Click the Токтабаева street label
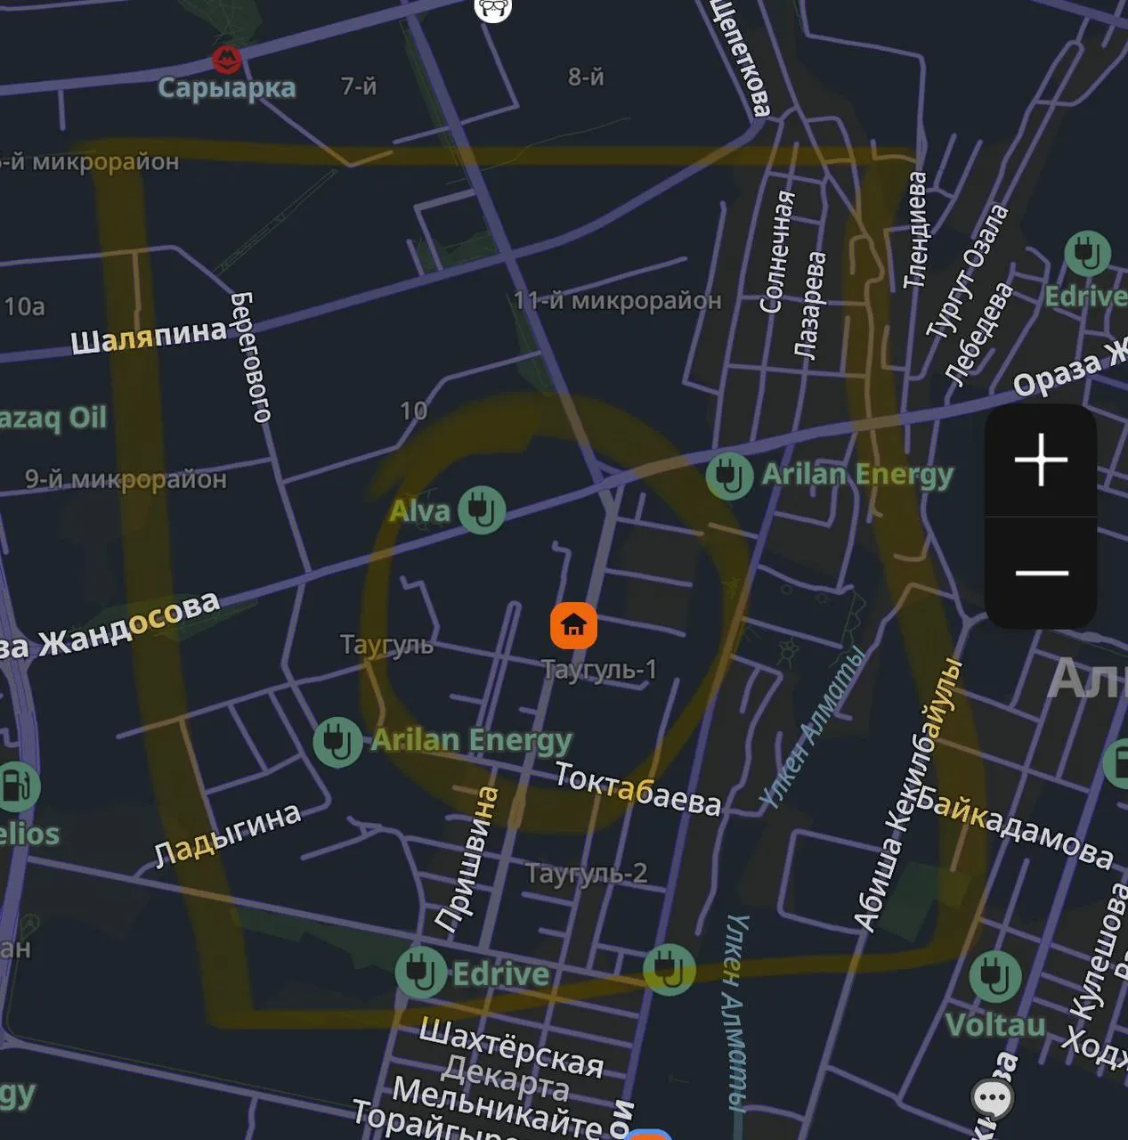The height and width of the screenshot is (1140, 1128). pos(637,788)
